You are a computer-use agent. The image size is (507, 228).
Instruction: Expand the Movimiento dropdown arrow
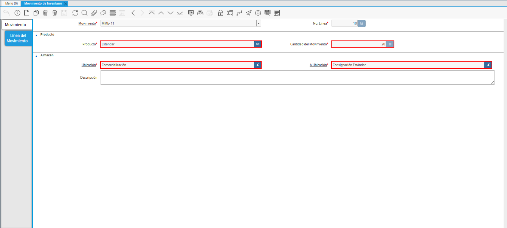[x=259, y=23]
